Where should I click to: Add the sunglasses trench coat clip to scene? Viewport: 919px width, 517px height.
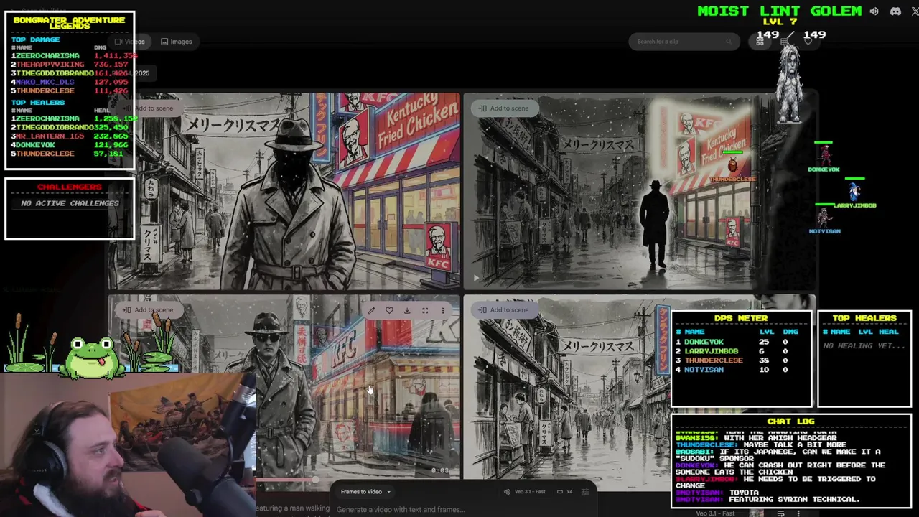pyautogui.click(x=148, y=310)
